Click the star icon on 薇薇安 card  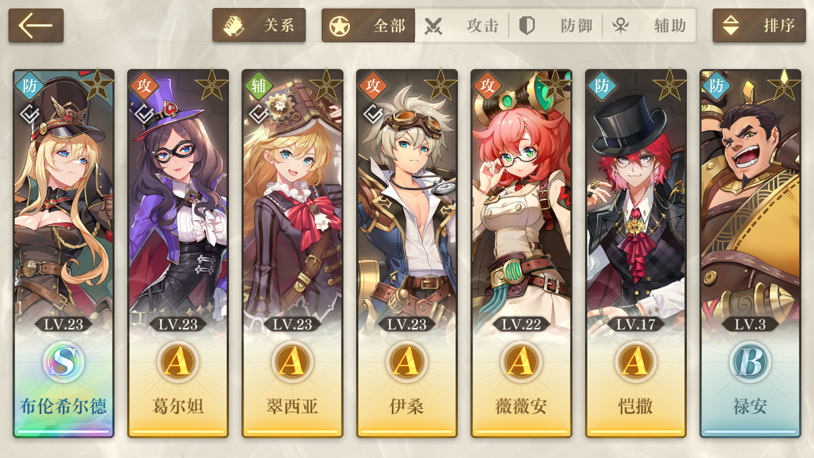tap(555, 85)
